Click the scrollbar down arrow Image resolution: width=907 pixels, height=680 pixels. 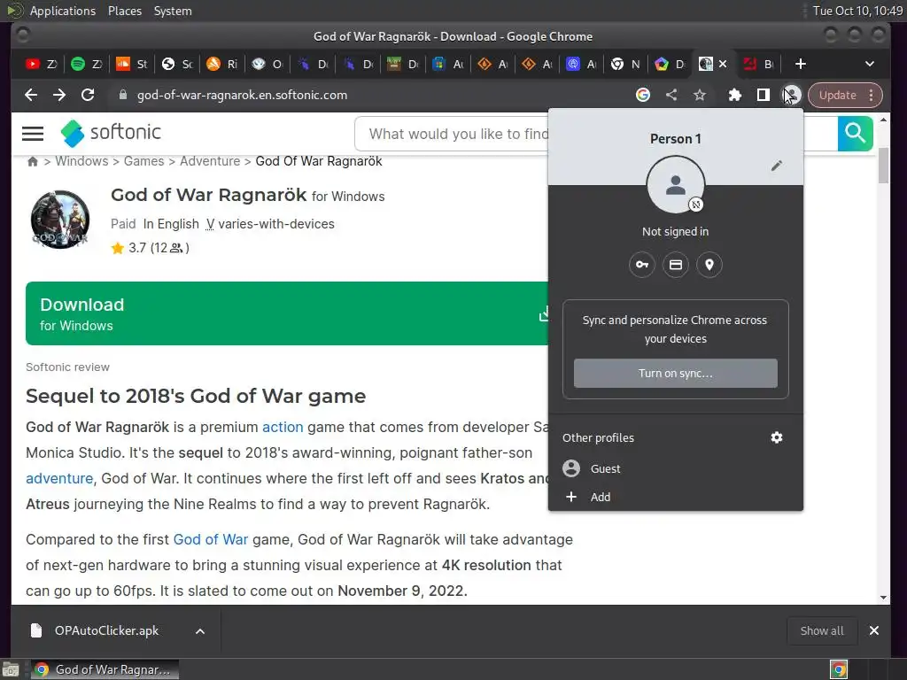click(x=883, y=598)
